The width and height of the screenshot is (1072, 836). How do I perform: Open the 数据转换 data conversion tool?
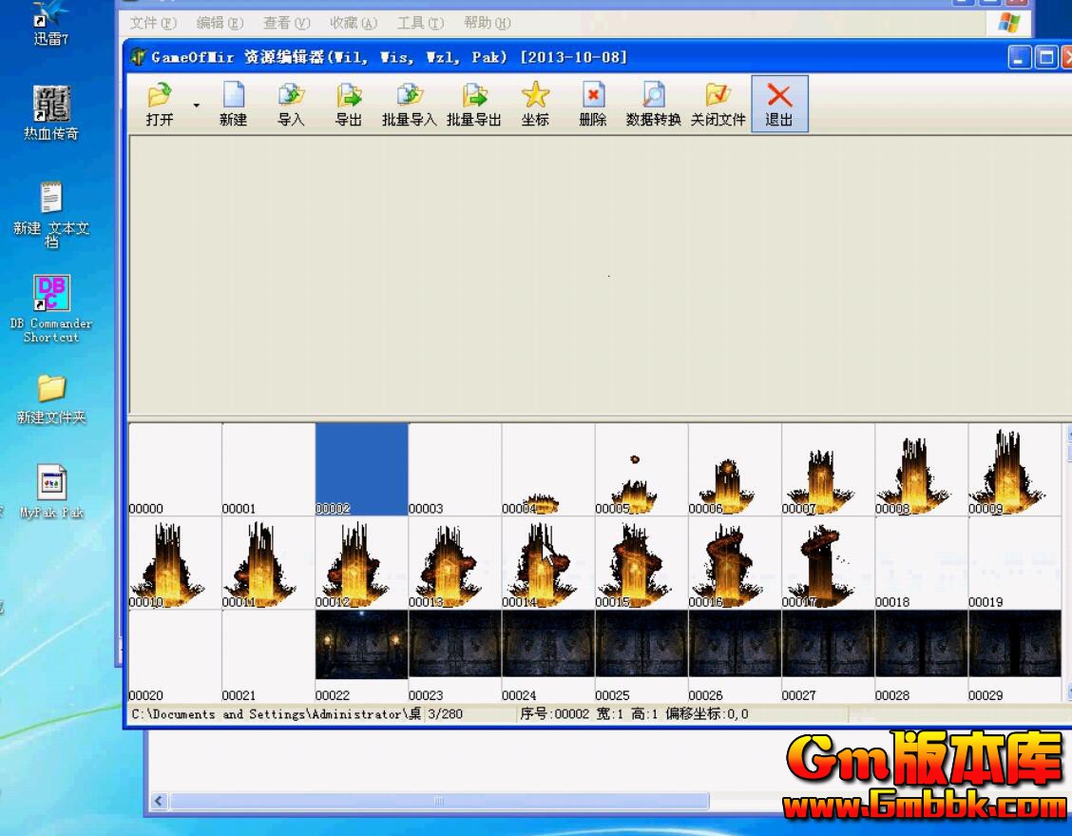click(x=653, y=96)
